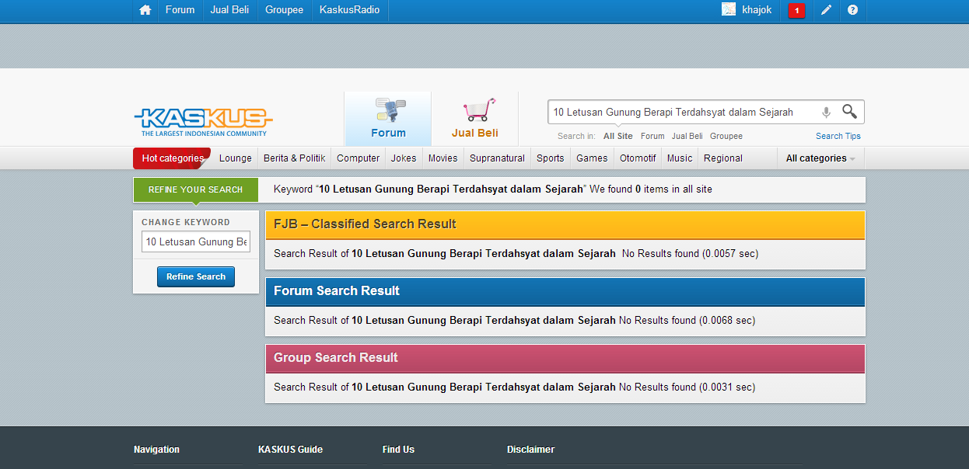Open Jual Beli in the top bar

pos(229,10)
